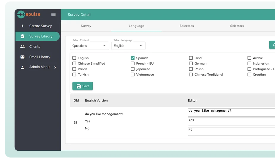Open Selectors tab
The width and height of the screenshot is (275, 159).
(x=237, y=26)
